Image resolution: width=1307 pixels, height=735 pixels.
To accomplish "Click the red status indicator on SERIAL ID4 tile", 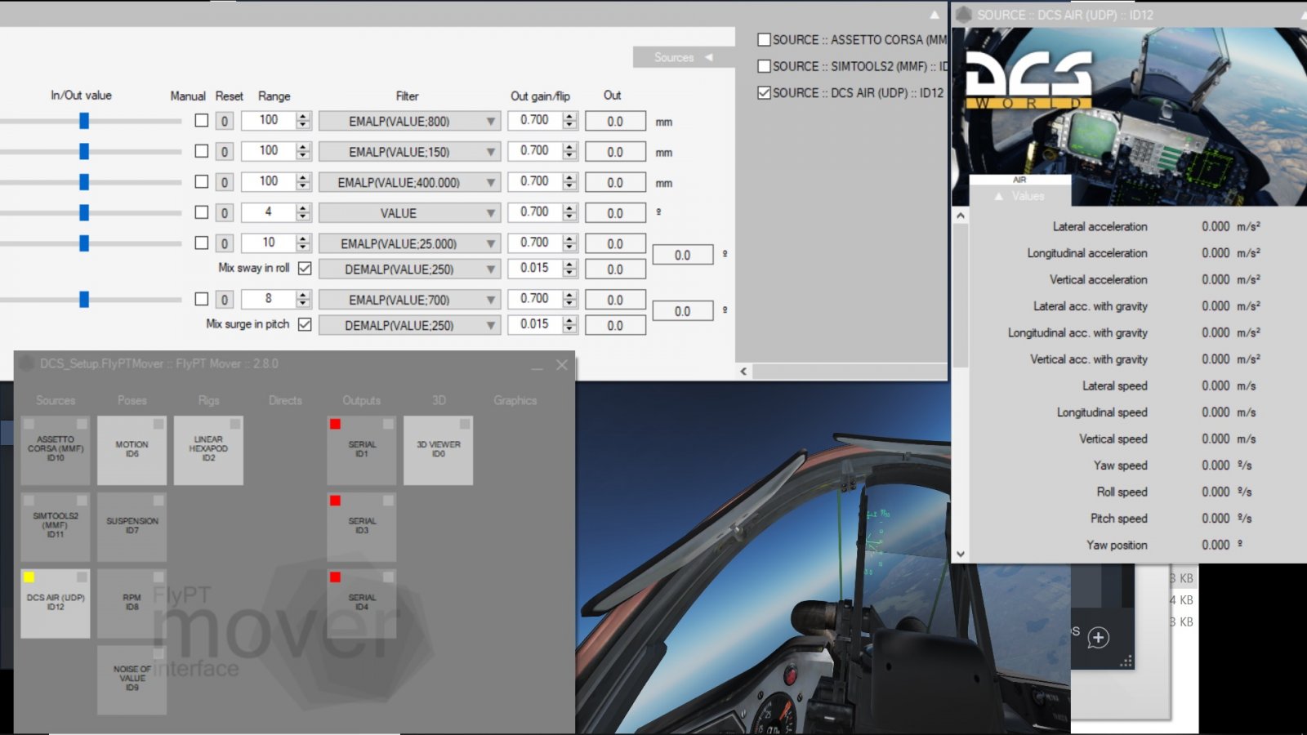I will [335, 577].
